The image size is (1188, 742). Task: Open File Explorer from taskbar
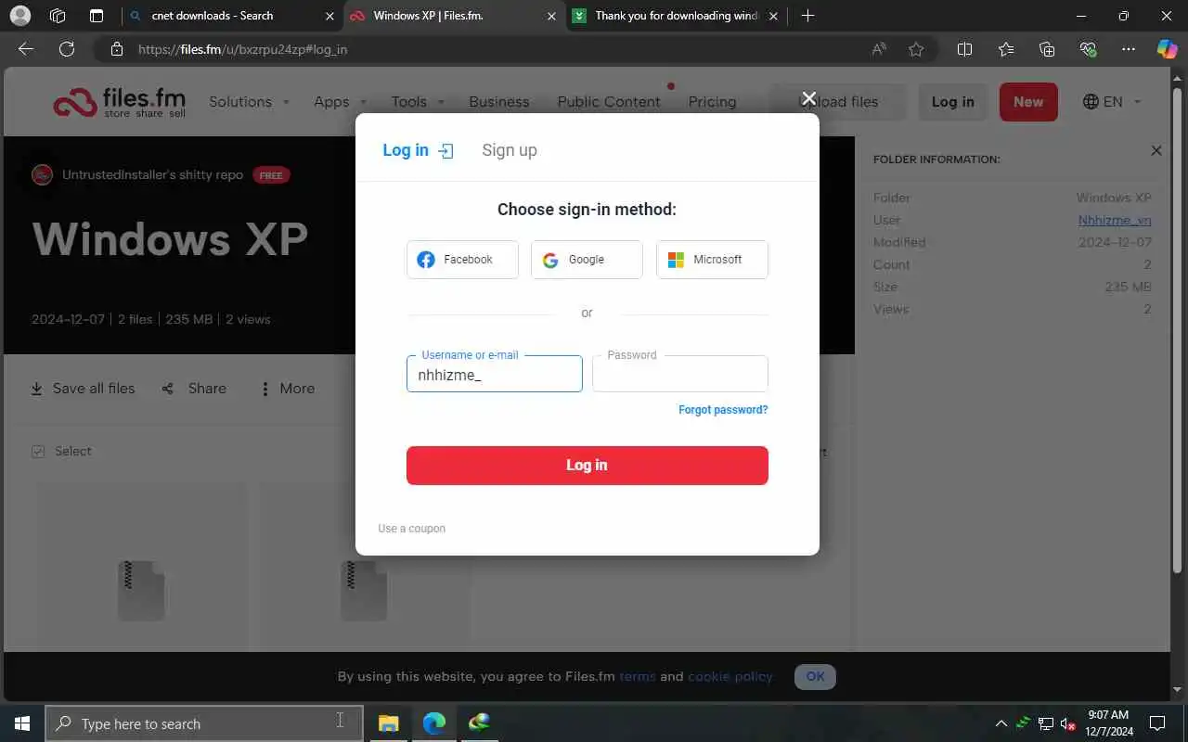tap(388, 723)
